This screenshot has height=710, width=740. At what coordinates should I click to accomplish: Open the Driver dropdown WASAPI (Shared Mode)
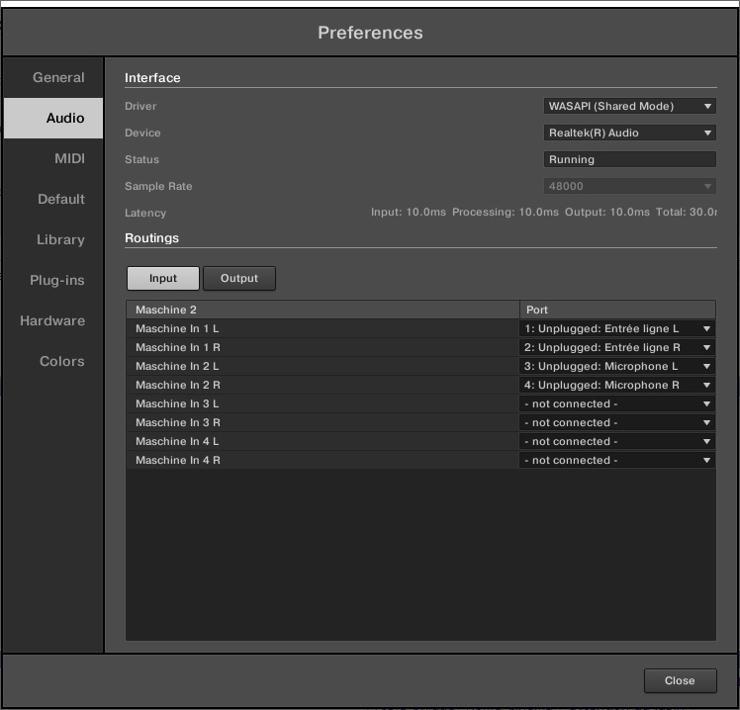coord(629,106)
